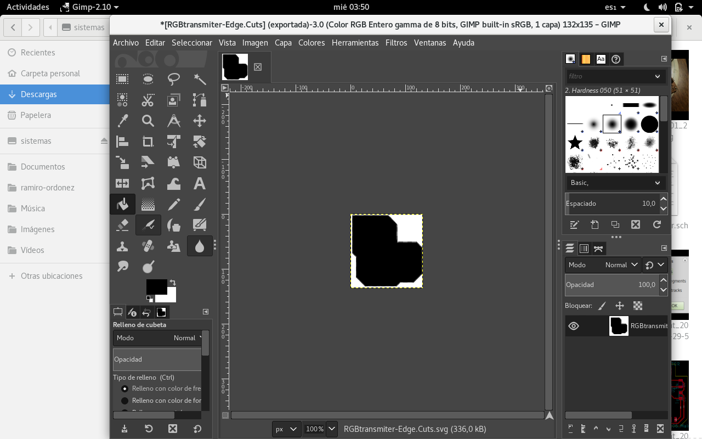This screenshot has height=439, width=702.
Task: Open the bucket fill Modo dropdown
Action: [x=158, y=338]
